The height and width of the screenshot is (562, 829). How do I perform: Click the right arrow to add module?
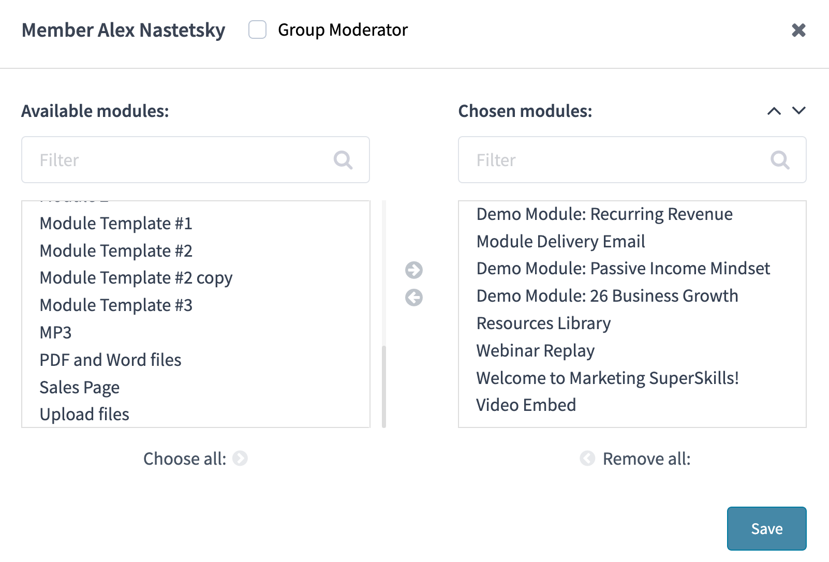[413, 270]
